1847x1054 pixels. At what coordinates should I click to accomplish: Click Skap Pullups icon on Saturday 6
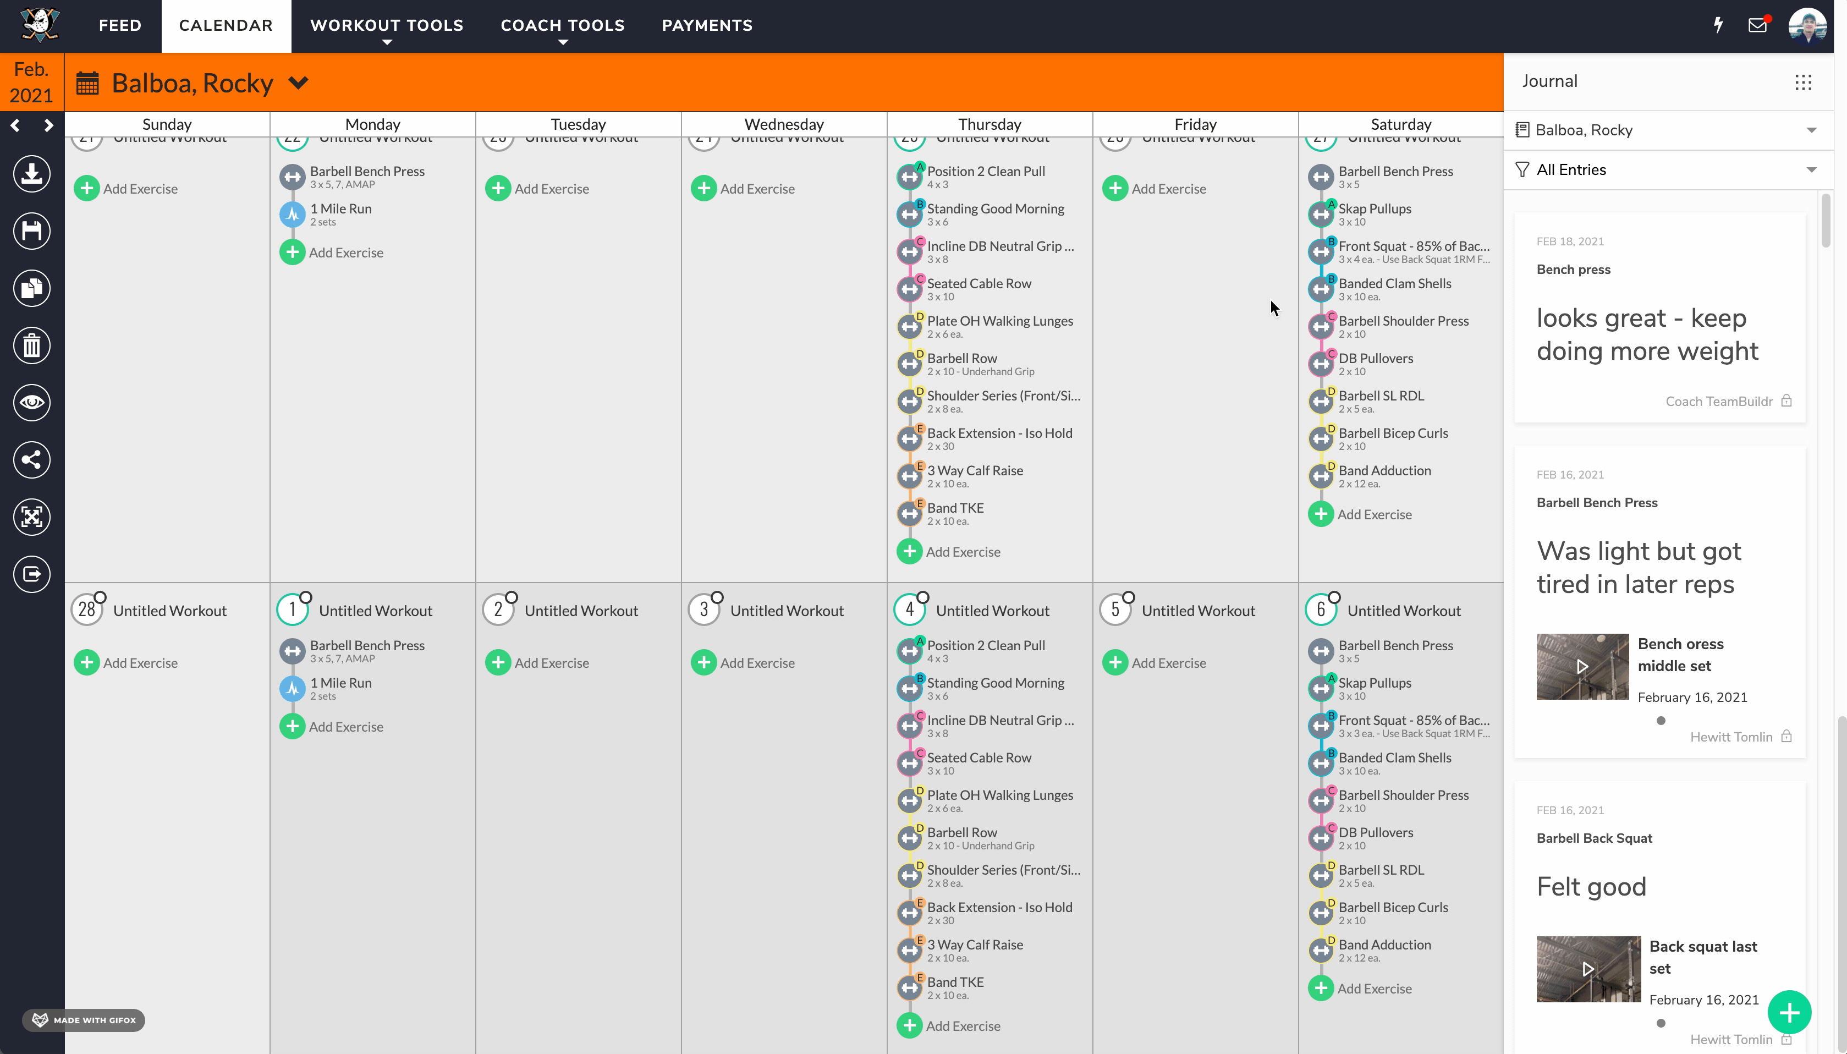(x=1321, y=688)
